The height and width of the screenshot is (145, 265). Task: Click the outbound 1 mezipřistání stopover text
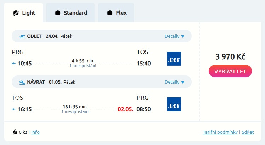(83, 66)
